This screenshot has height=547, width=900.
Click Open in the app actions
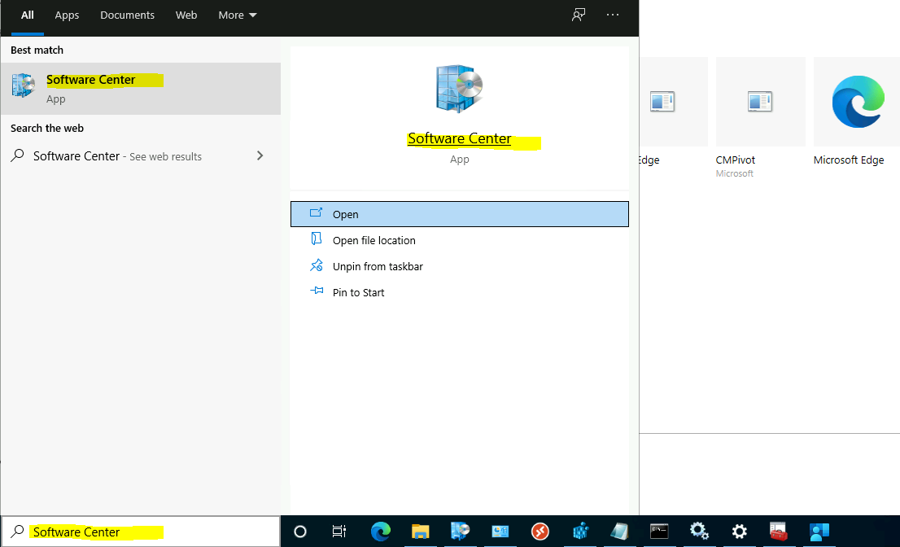point(460,214)
